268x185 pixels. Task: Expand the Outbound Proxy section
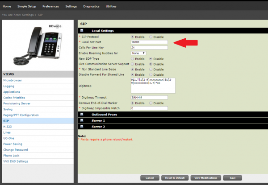(82, 114)
